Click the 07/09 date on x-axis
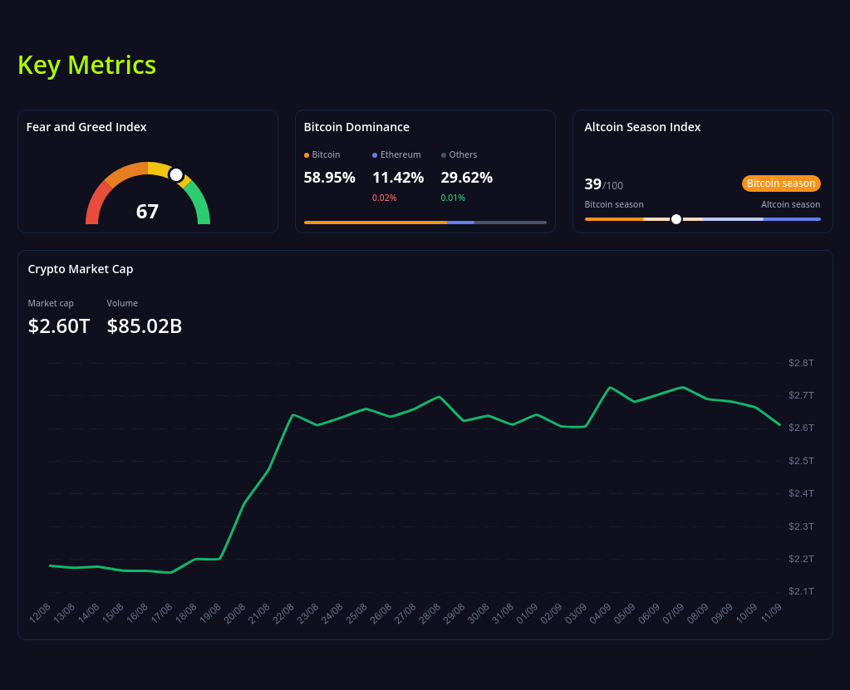This screenshot has width=850, height=690. (x=674, y=613)
